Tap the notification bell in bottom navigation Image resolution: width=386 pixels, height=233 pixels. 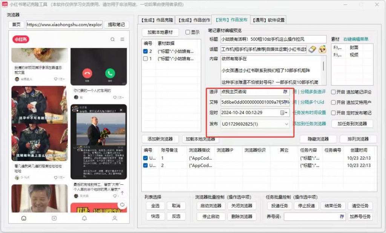point(84,218)
